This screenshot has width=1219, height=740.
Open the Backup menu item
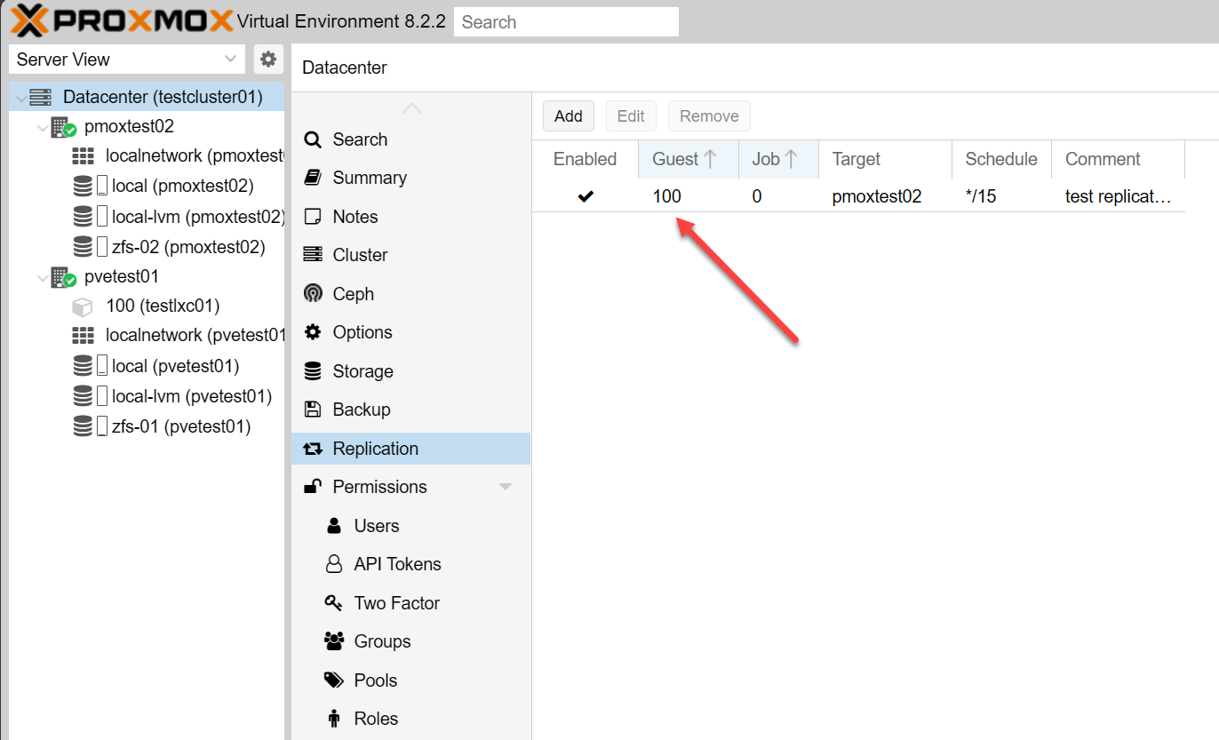click(410, 410)
